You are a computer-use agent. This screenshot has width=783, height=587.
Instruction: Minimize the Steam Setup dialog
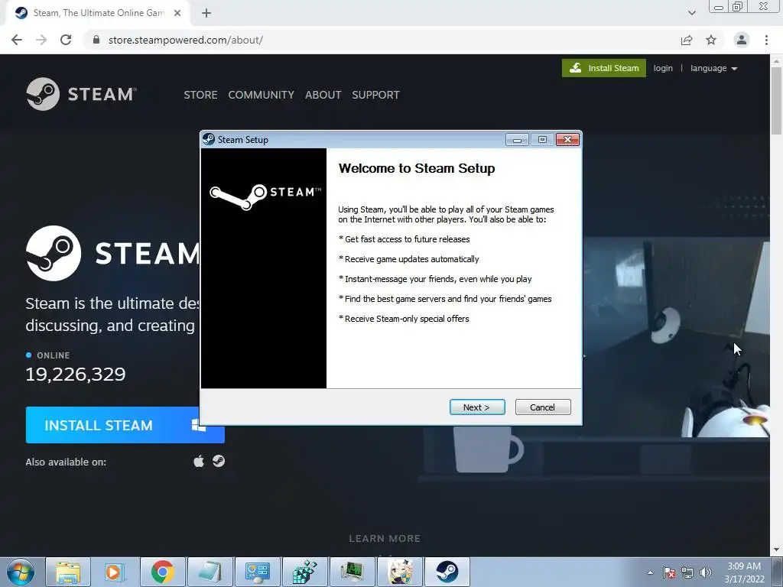click(x=517, y=140)
